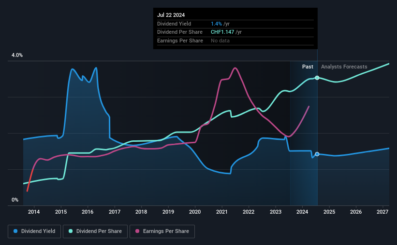Click the 2019 x-axis label
The image size is (397, 245).
tap(168, 212)
